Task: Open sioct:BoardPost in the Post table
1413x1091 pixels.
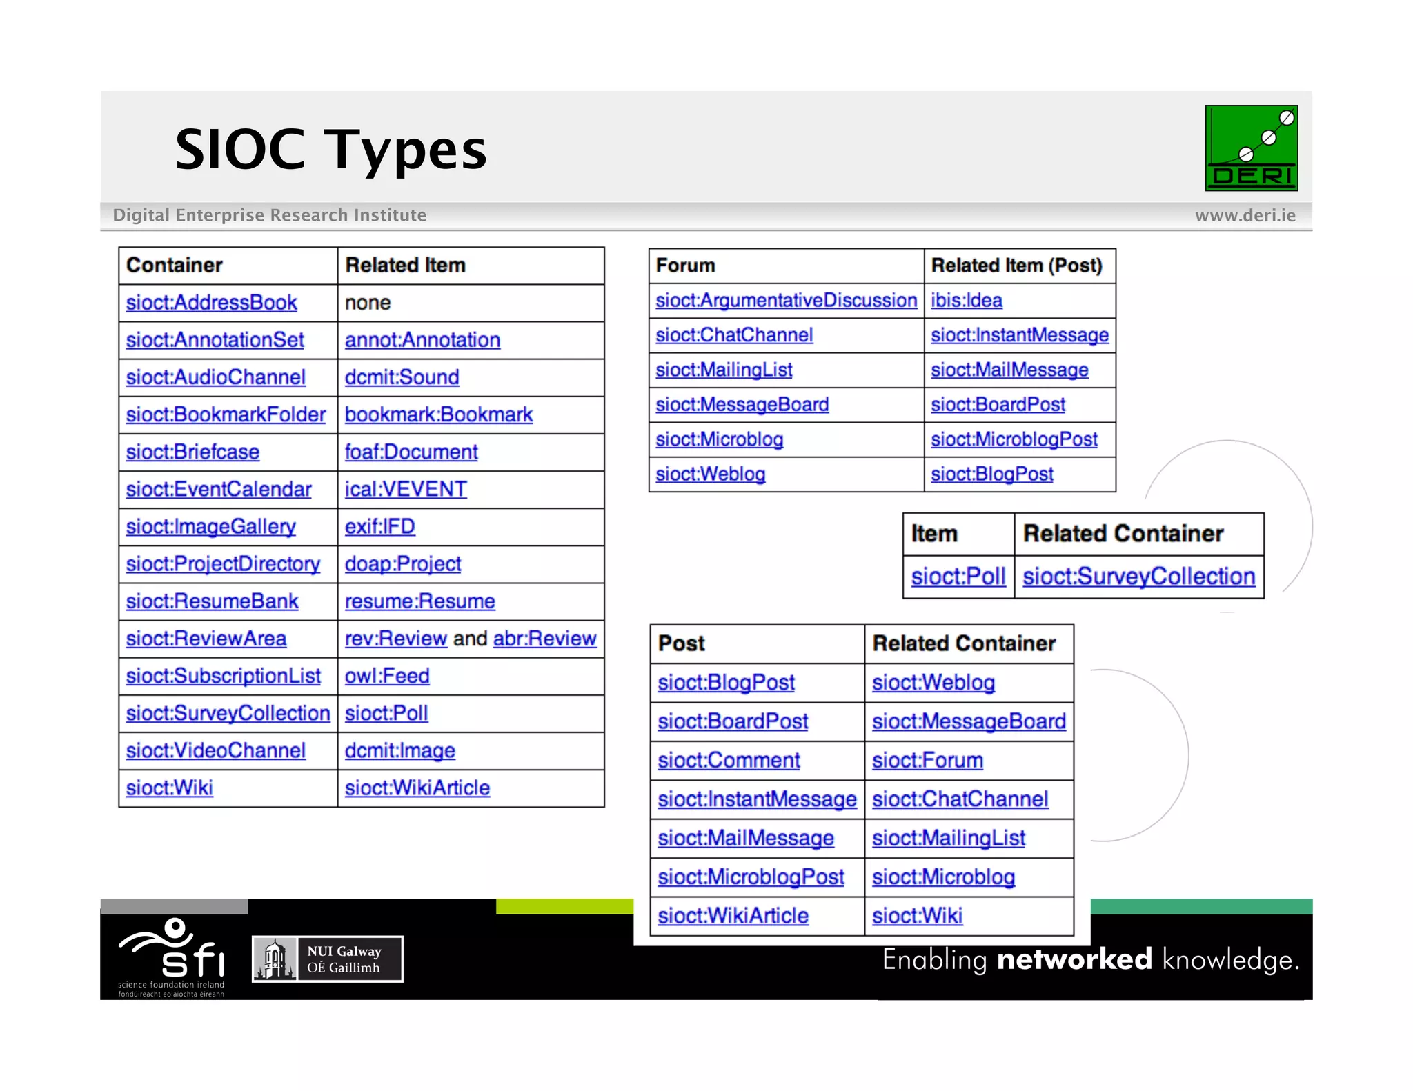Action: click(x=733, y=721)
